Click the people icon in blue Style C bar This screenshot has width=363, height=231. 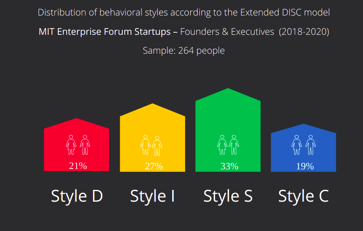304,145
